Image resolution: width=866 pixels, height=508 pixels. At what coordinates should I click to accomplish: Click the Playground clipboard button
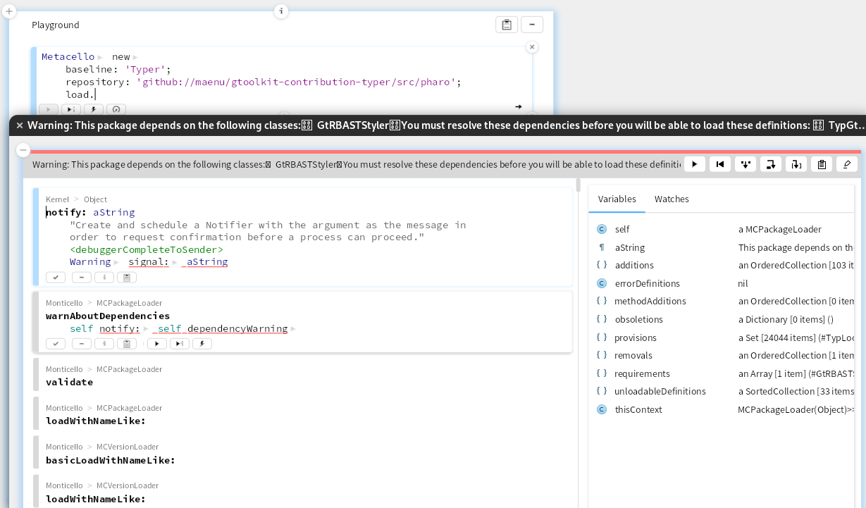(507, 25)
